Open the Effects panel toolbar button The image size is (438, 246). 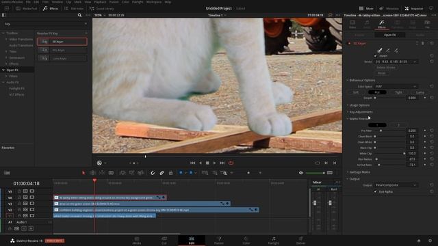[50, 8]
